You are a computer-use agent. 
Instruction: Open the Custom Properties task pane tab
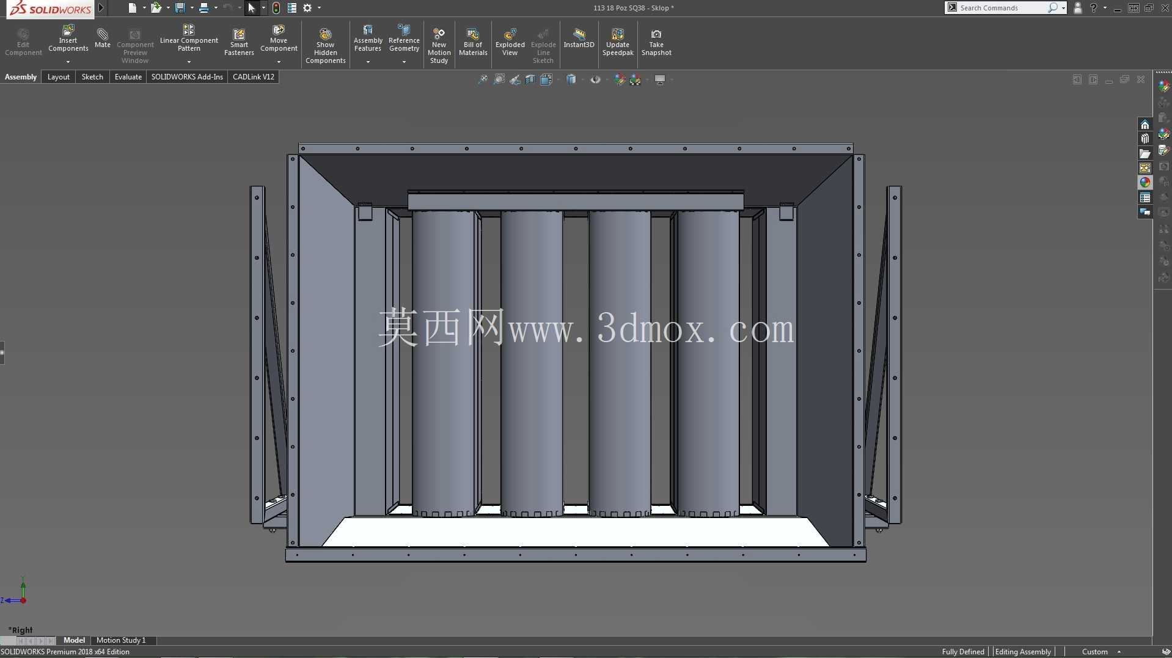point(1145,197)
